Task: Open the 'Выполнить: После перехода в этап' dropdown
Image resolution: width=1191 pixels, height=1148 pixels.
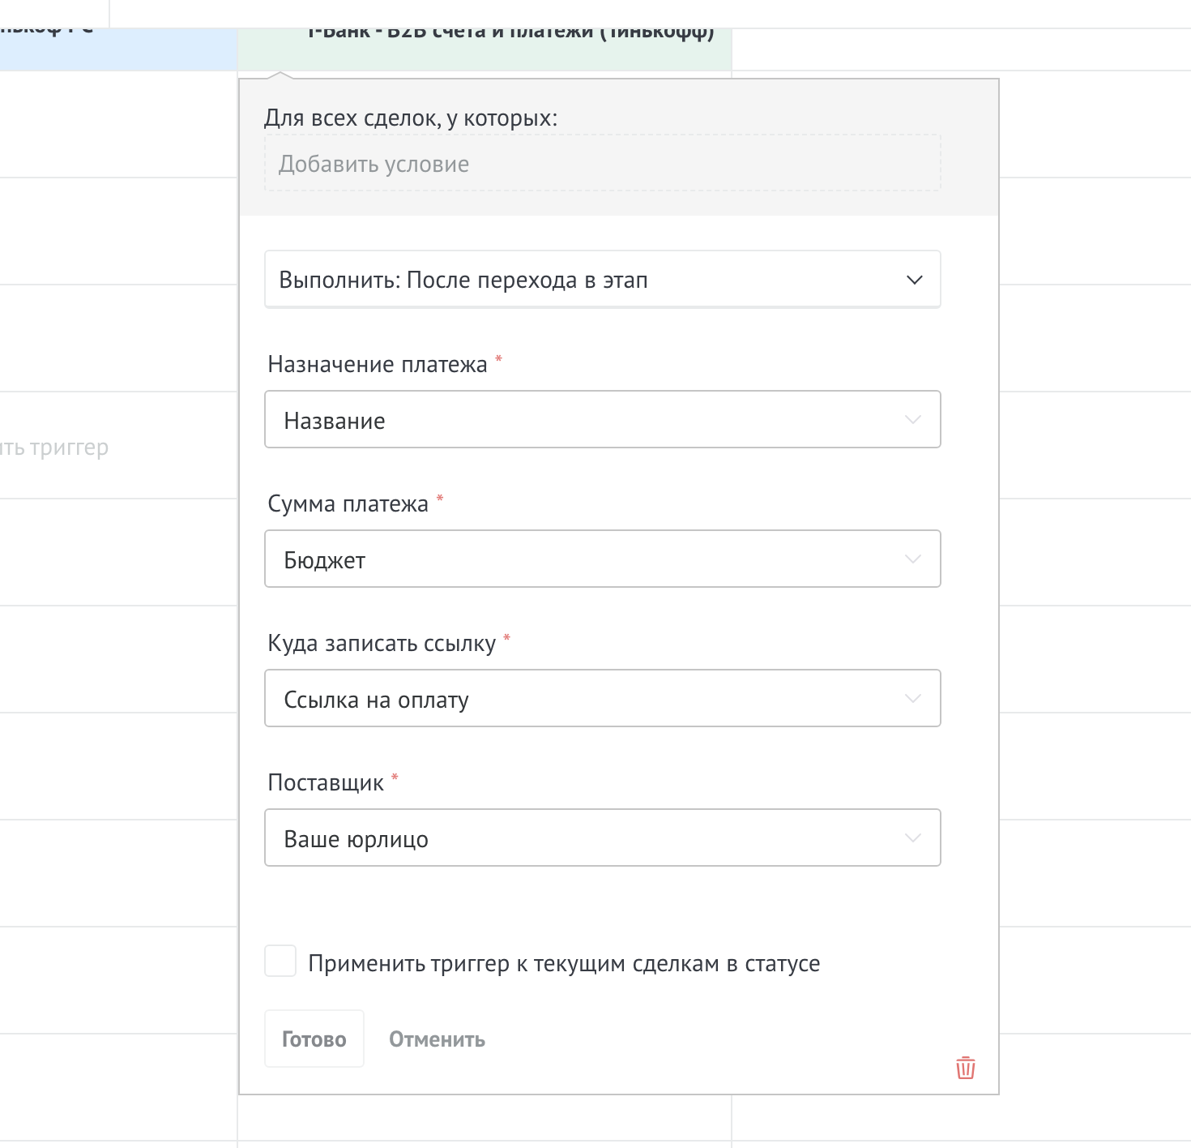Action: [567, 280]
